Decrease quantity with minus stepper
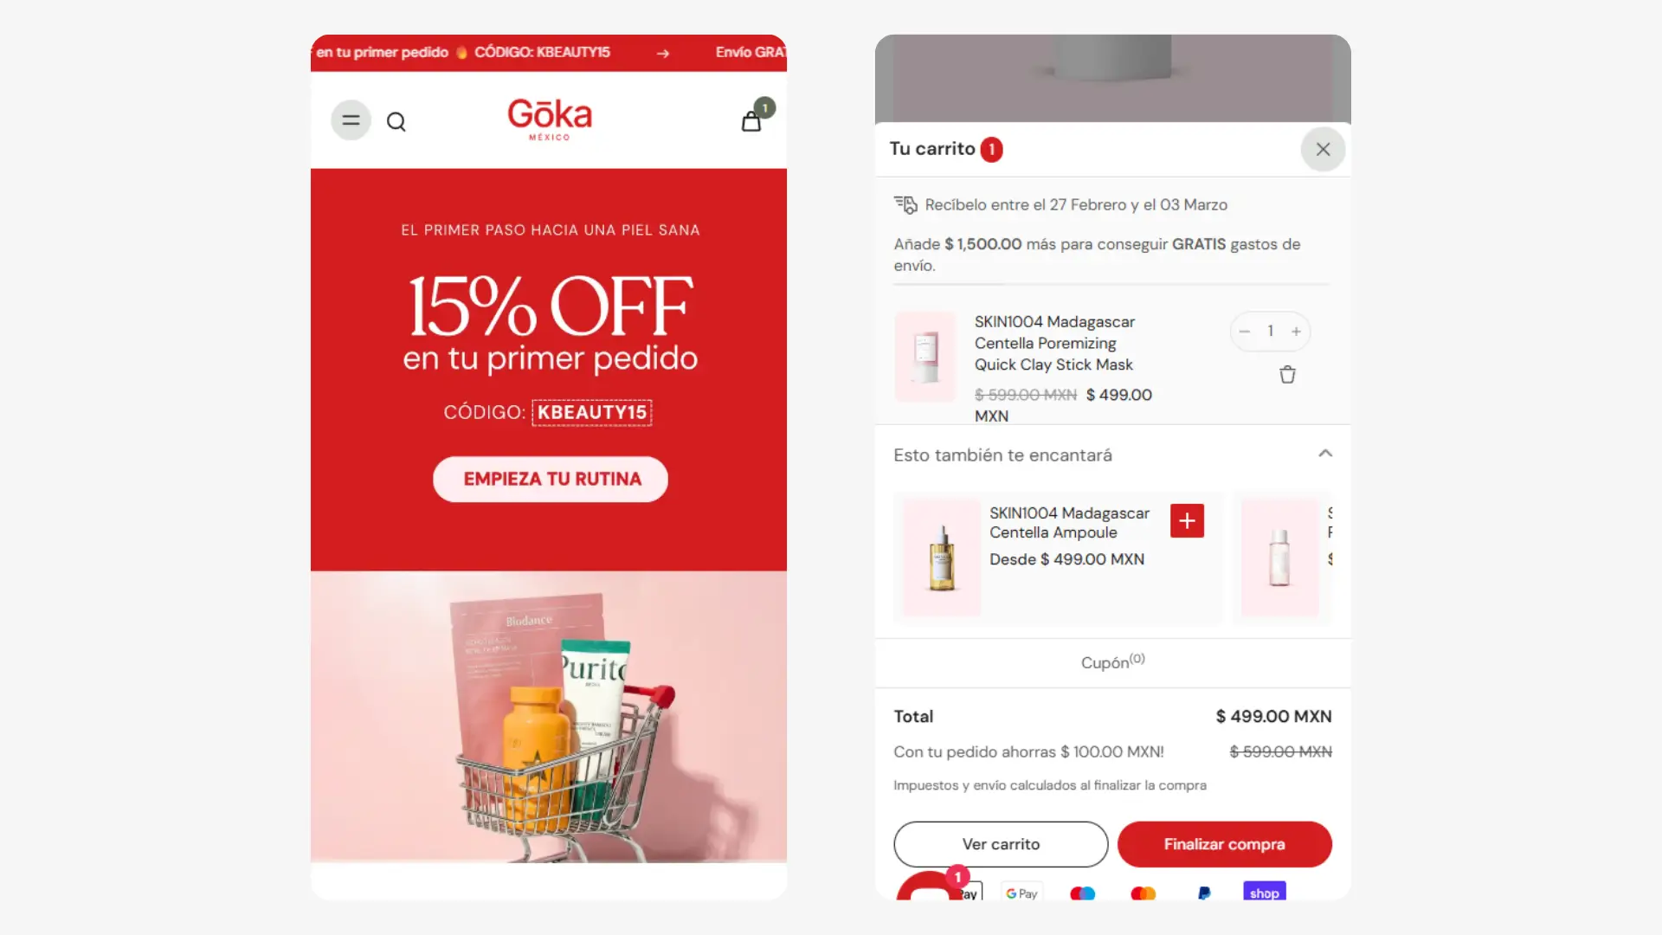 [x=1244, y=332]
